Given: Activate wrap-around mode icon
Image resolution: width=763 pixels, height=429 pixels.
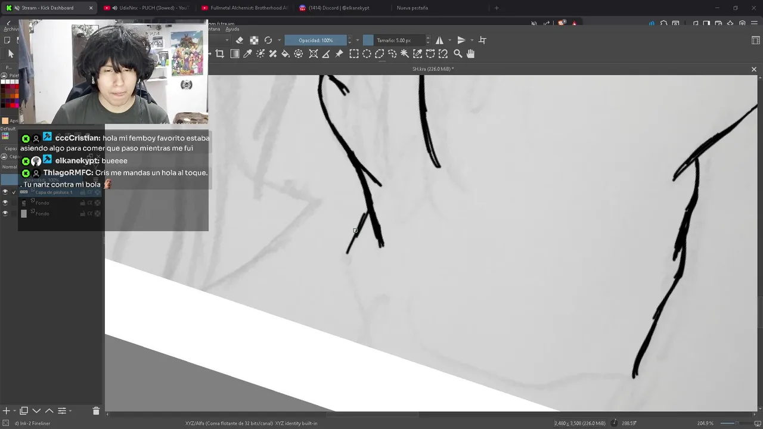Looking at the screenshot, I should point(482,40).
